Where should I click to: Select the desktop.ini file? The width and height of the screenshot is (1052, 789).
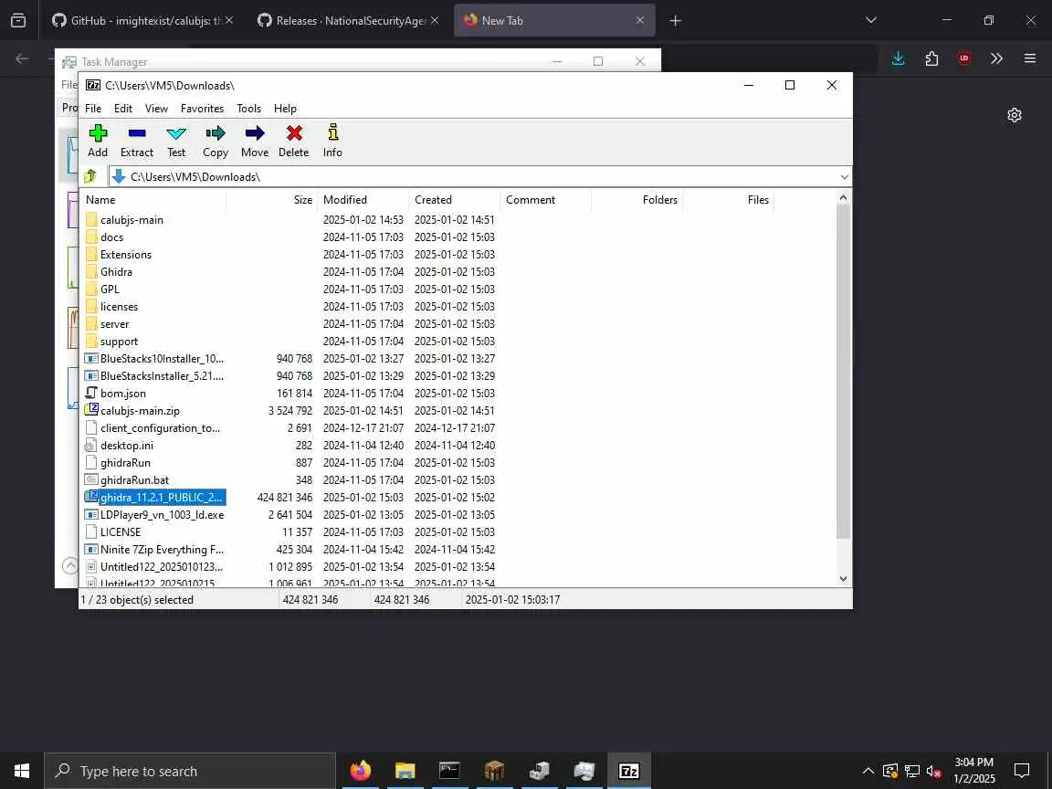(x=126, y=446)
